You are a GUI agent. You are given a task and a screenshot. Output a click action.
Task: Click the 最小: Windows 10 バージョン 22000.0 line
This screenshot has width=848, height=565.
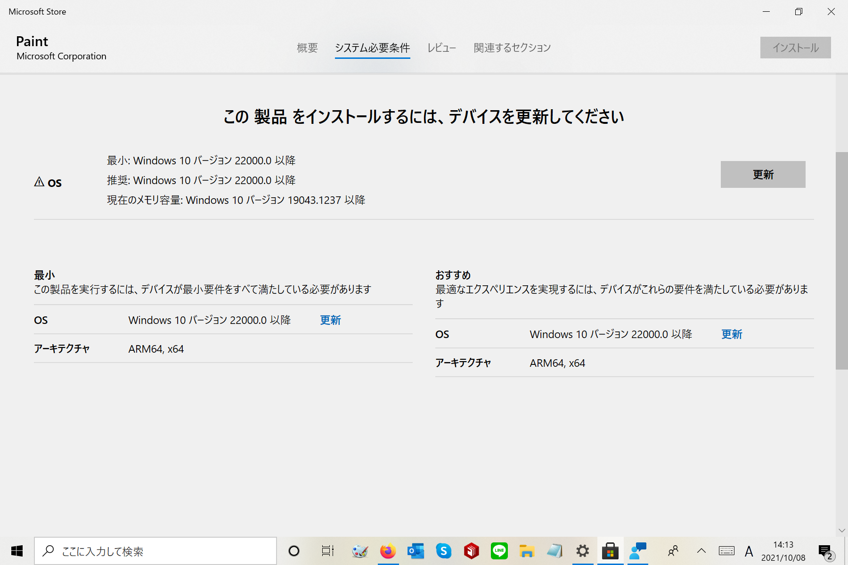tap(201, 161)
